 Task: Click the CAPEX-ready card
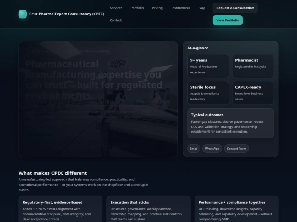[253, 93]
